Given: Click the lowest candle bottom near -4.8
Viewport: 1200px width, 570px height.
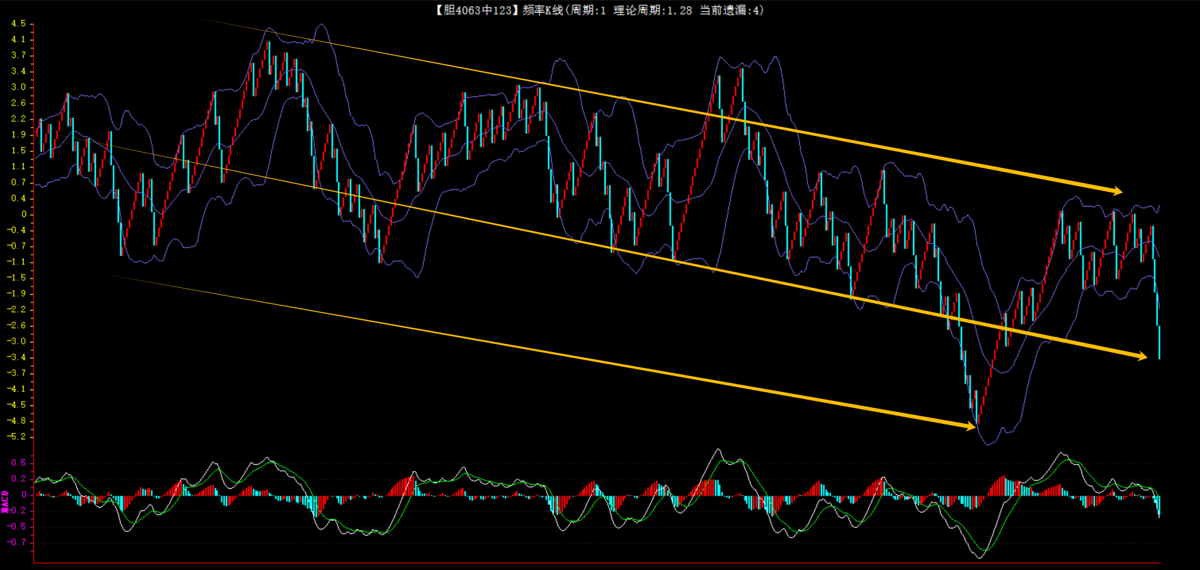Looking at the screenshot, I should tap(977, 422).
